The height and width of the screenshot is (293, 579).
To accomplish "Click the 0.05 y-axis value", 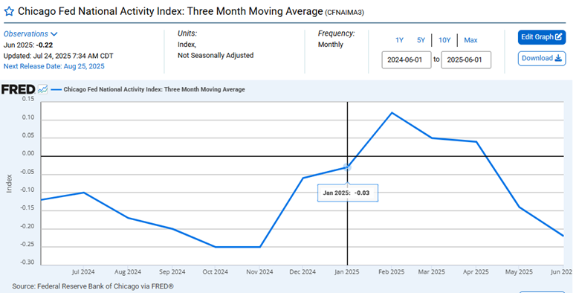I will point(28,135).
